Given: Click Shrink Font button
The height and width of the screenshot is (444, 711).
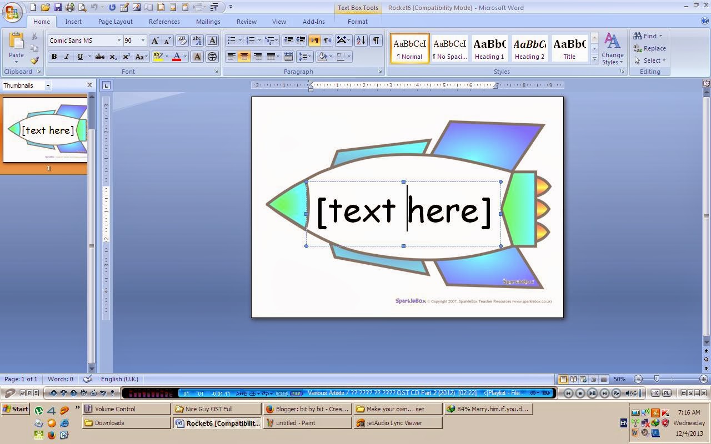Looking at the screenshot, I should tap(167, 41).
